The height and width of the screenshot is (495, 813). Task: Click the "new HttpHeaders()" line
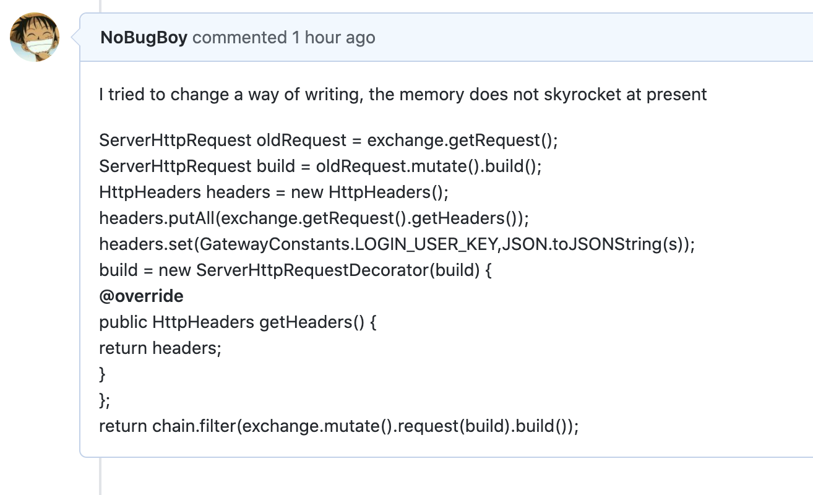pyautogui.click(x=273, y=192)
